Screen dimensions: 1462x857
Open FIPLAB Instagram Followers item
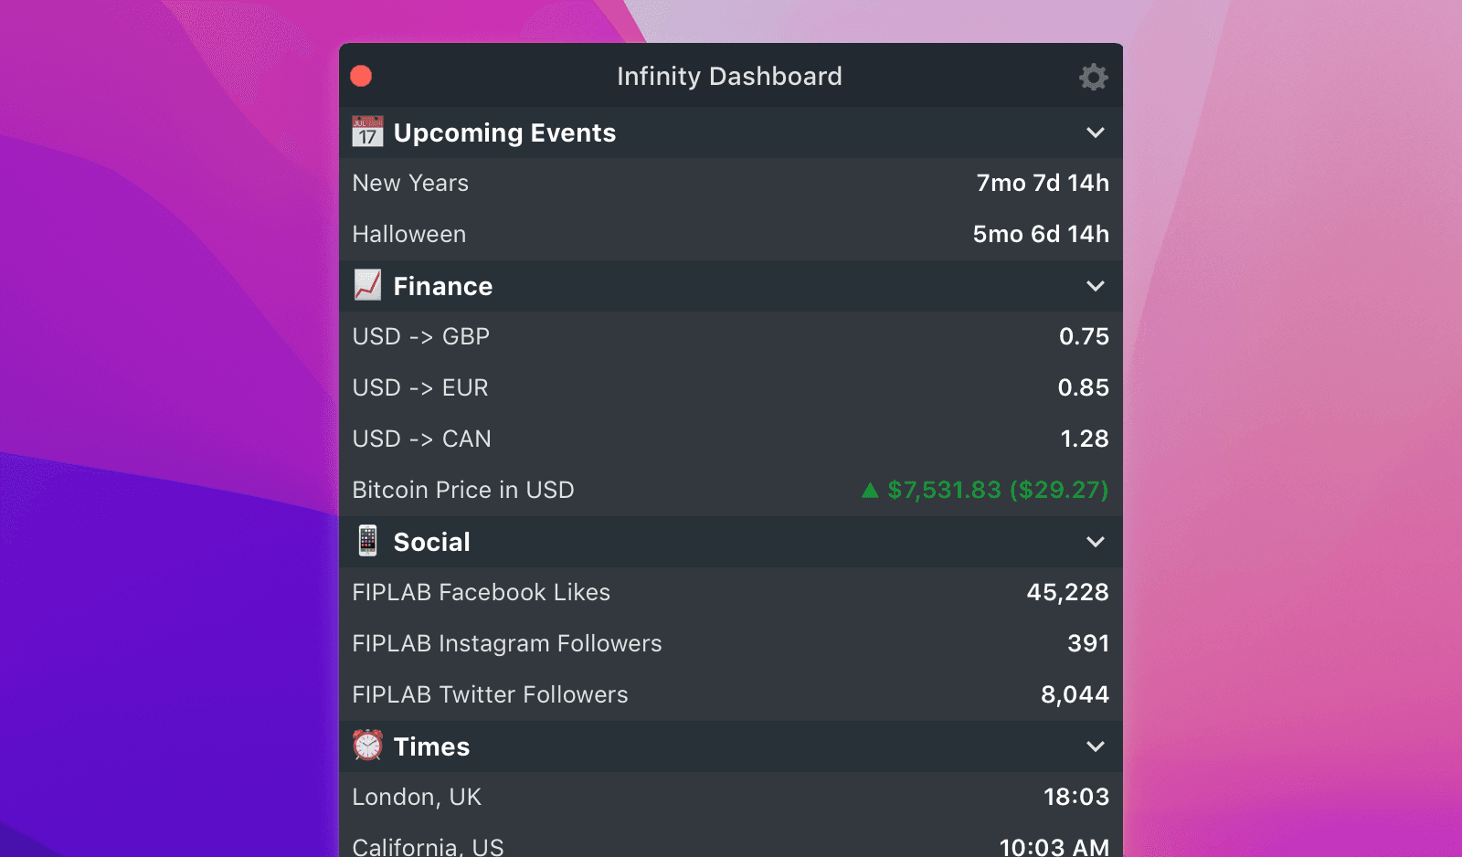point(731,644)
